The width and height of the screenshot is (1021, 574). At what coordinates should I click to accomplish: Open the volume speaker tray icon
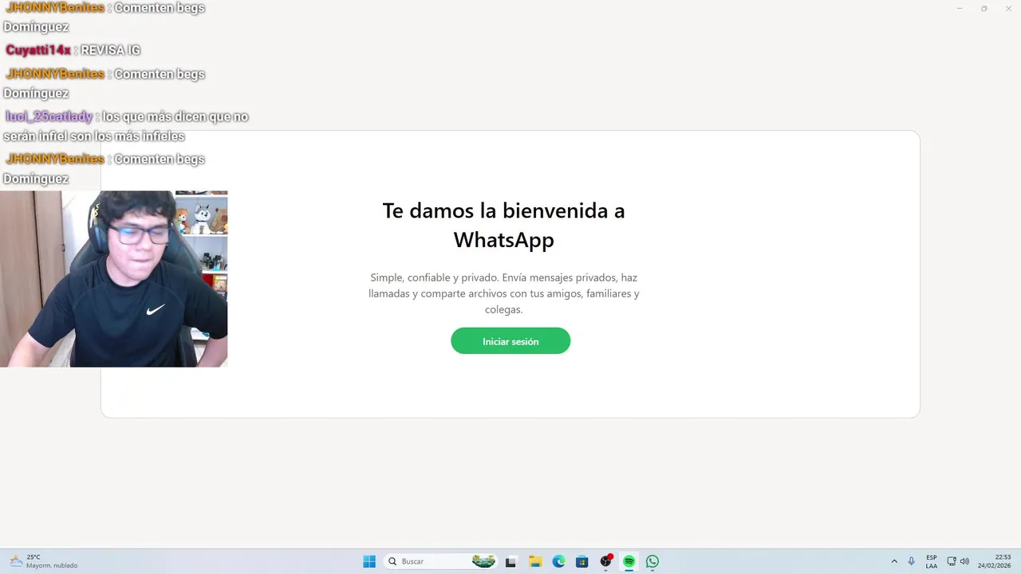[x=964, y=561]
